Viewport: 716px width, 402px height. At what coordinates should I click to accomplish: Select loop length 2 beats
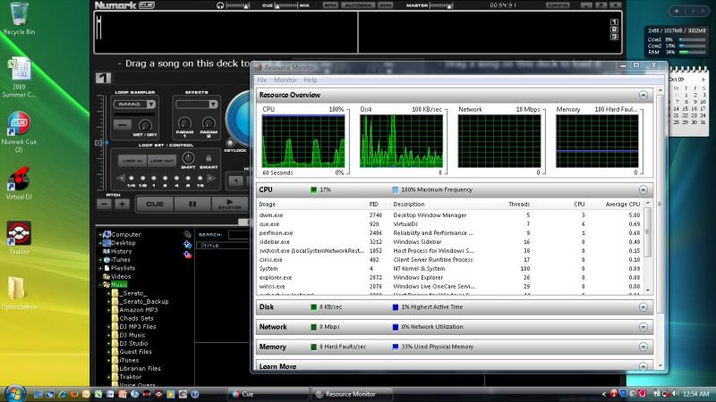coord(166,179)
